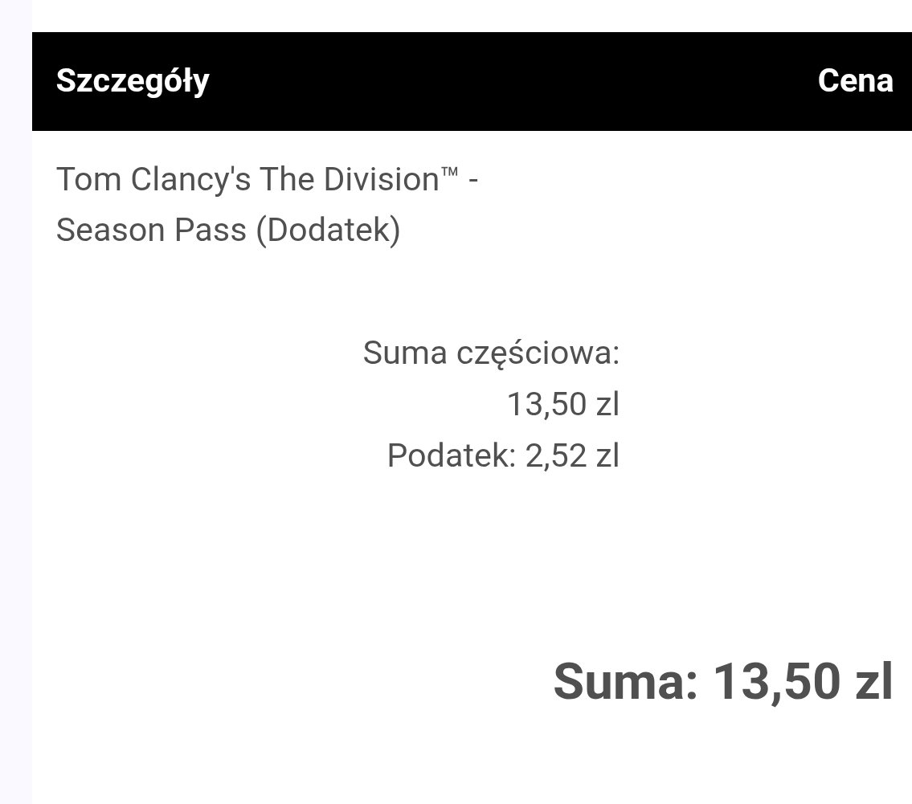Click the subtotal amount 13,50 zl

point(562,404)
